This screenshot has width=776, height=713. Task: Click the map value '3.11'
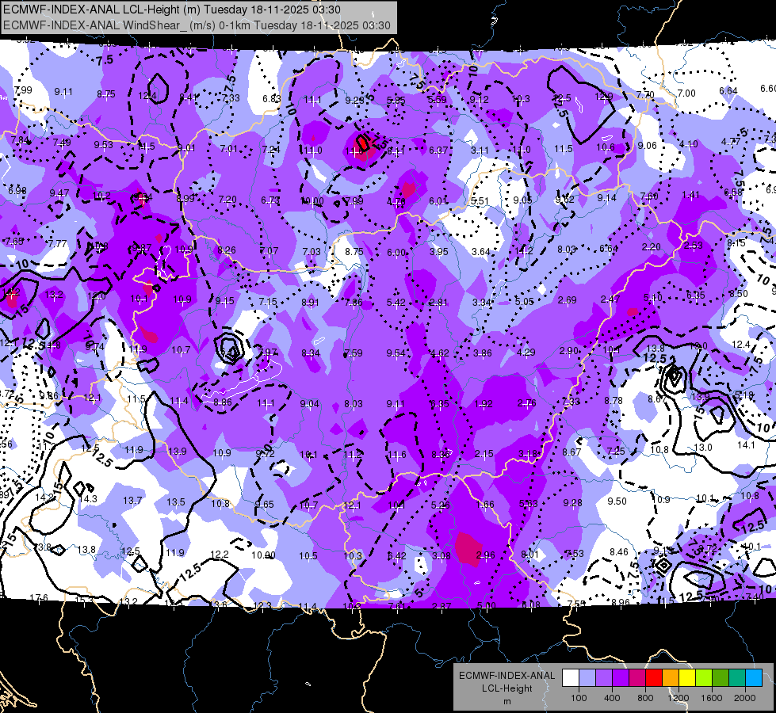(480, 150)
